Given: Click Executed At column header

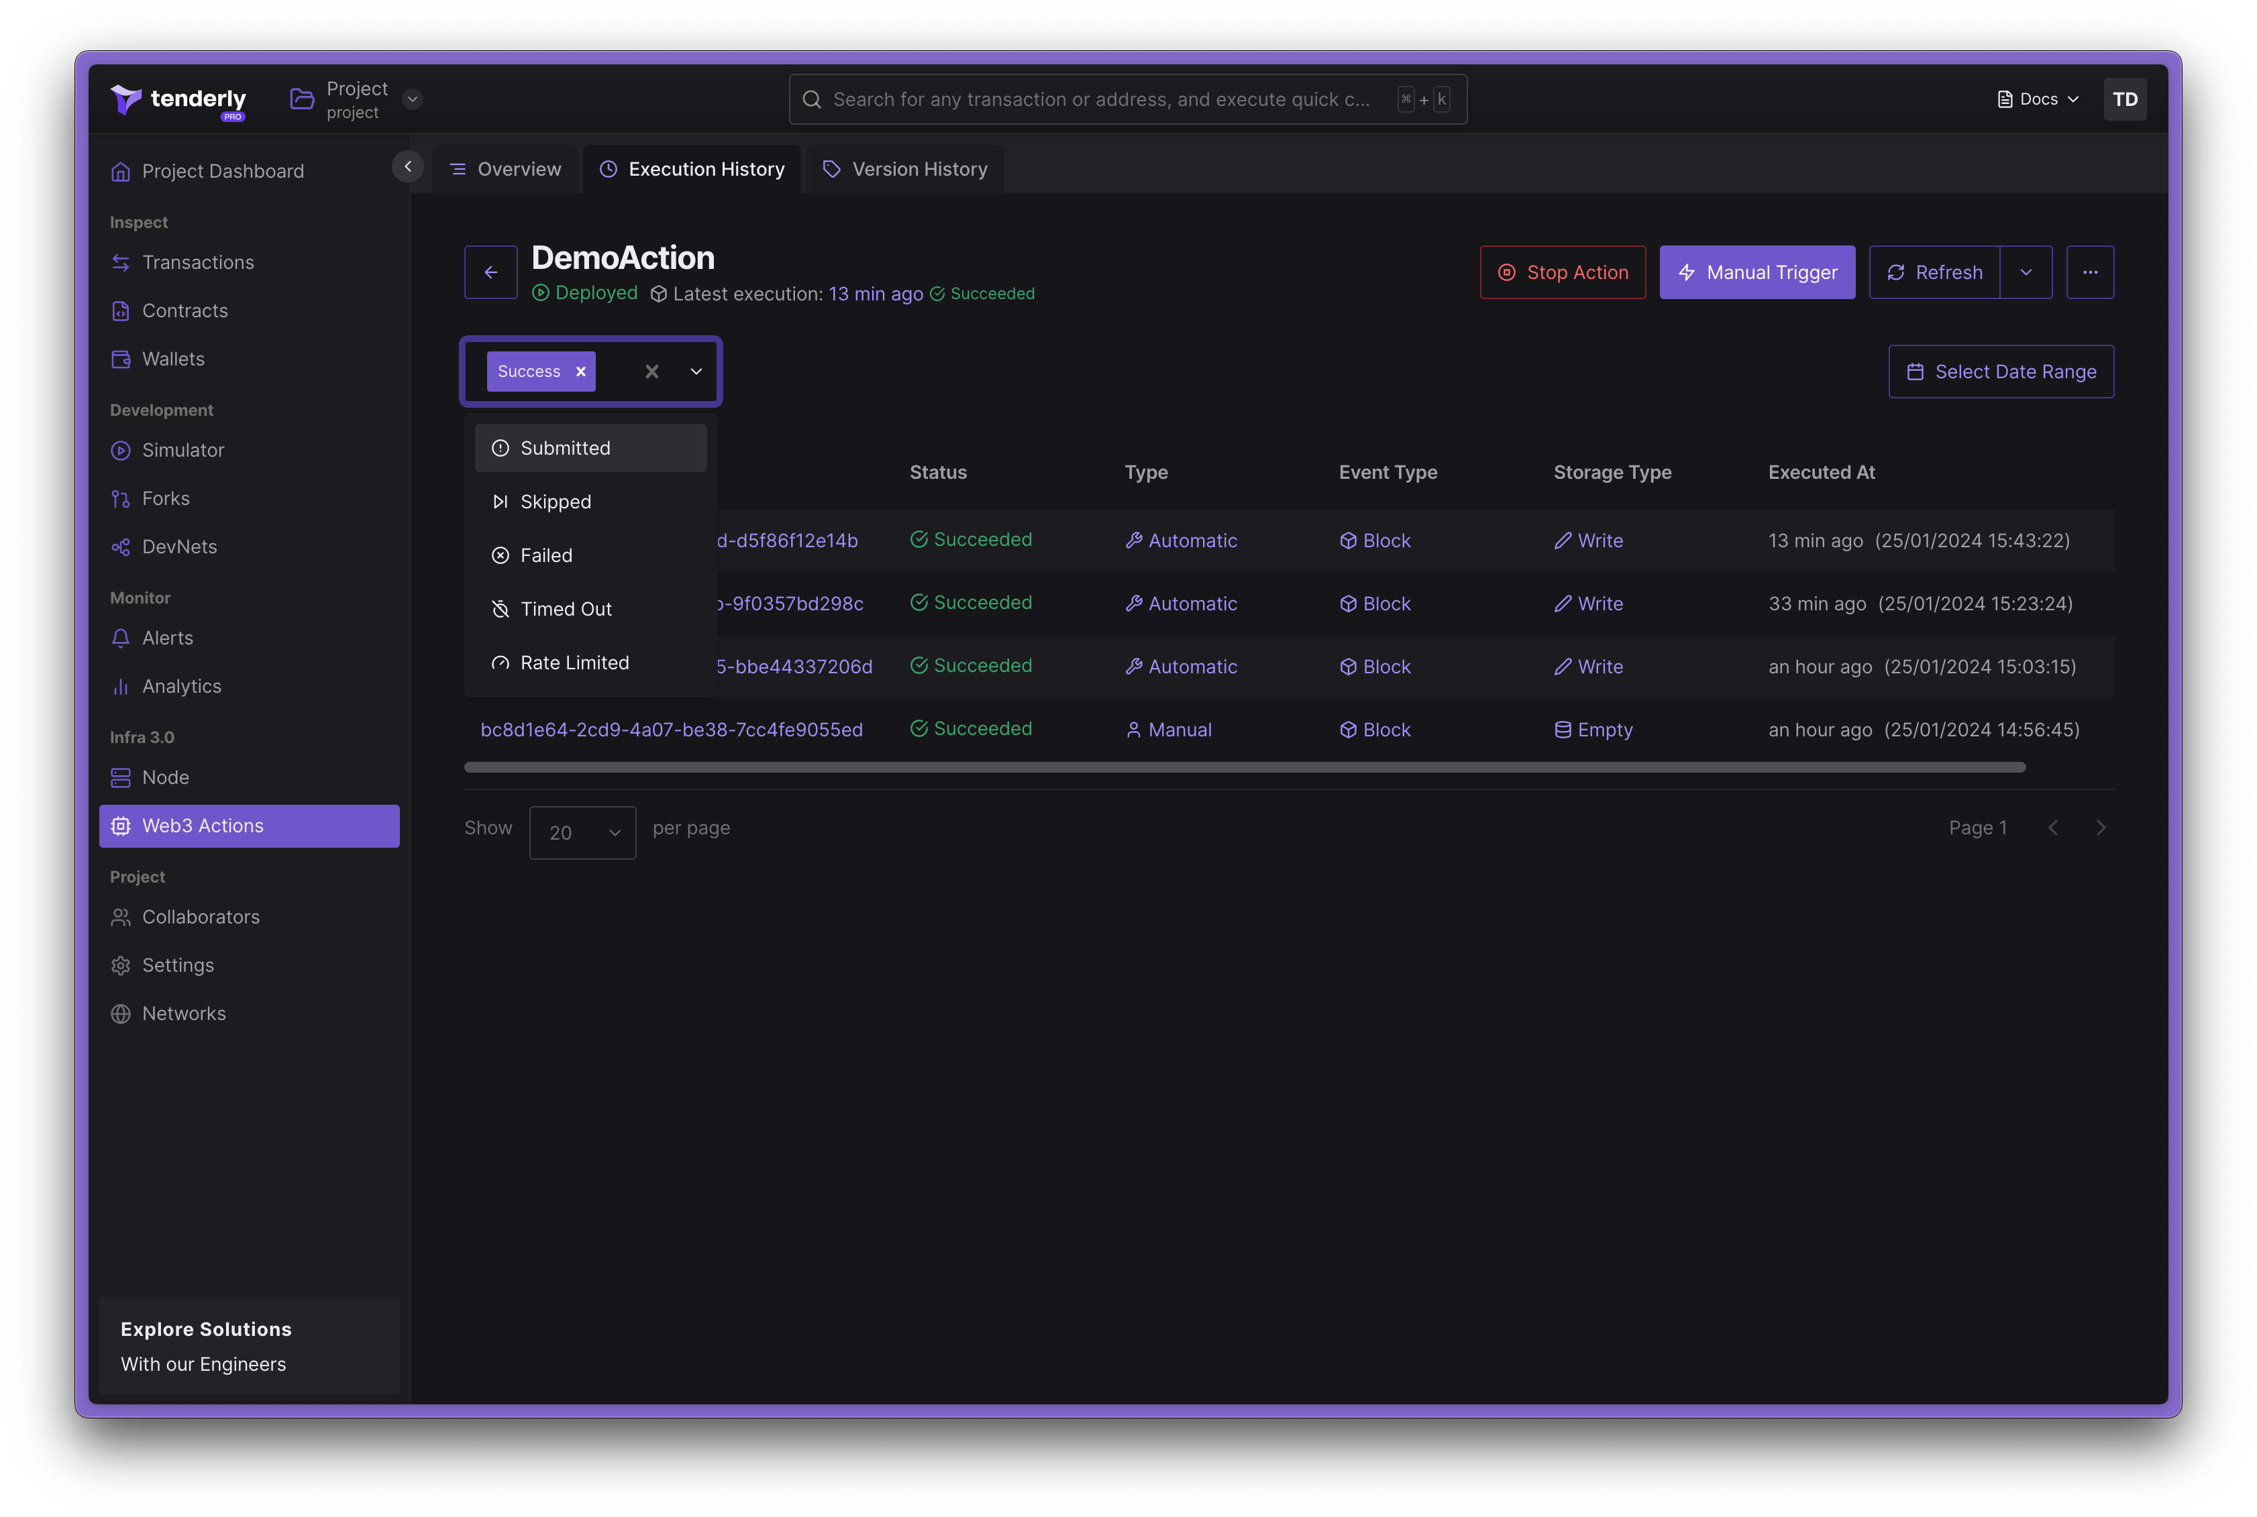Looking at the screenshot, I should click(1820, 472).
